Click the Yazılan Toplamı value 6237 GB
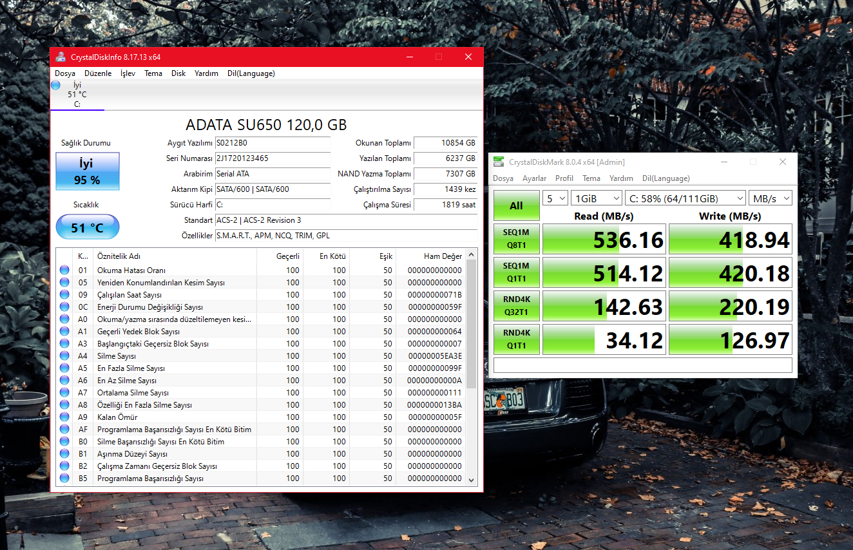The image size is (853, 550). coord(445,158)
